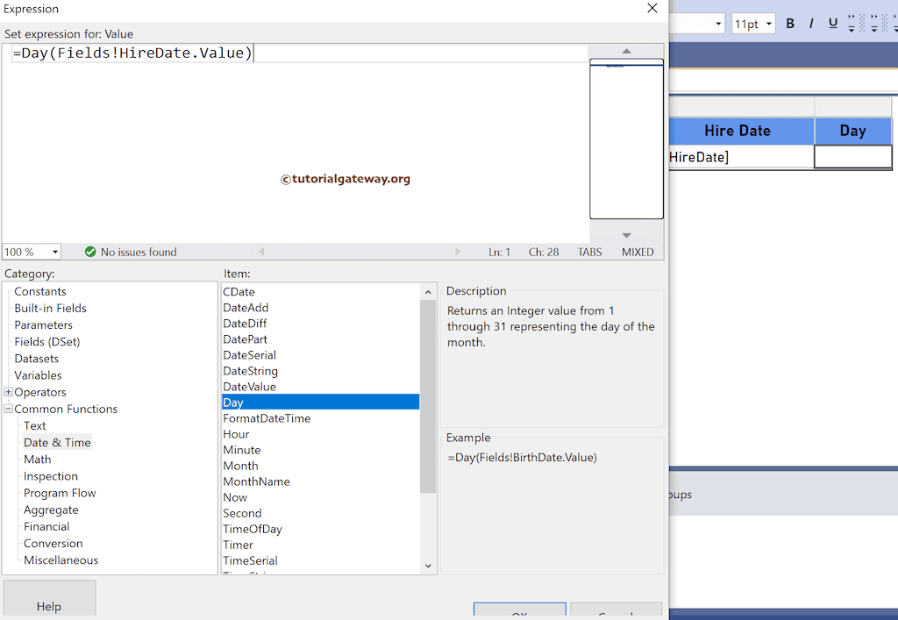This screenshot has height=620, width=898.
Task: Select the Parameters category
Action: [44, 325]
